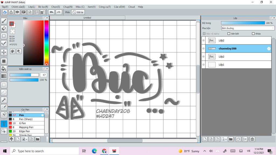Click the brush size value field
This screenshot has width=276, height=155.
click(x=43, y=75)
